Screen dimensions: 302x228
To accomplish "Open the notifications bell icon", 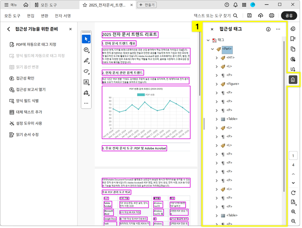I will point(236,5).
